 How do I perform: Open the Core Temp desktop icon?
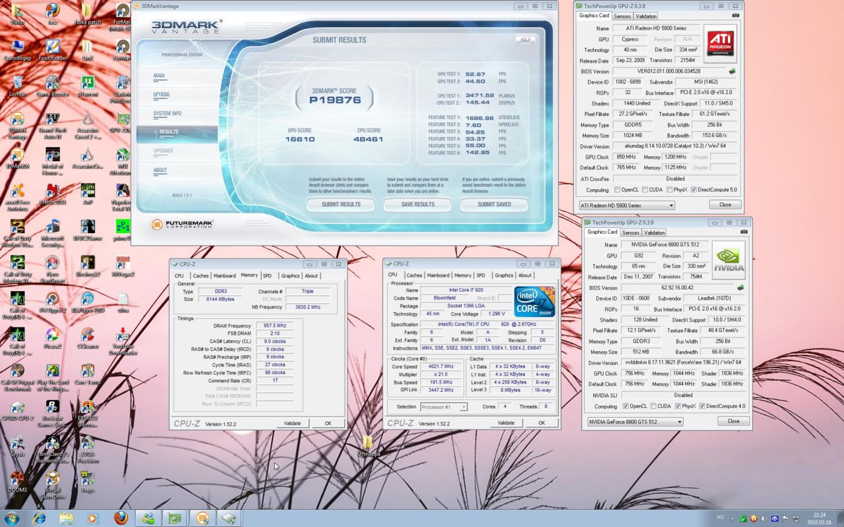[88, 374]
